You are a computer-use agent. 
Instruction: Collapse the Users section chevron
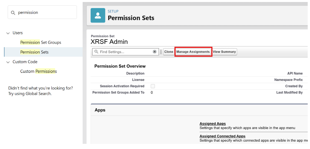pos(8,33)
